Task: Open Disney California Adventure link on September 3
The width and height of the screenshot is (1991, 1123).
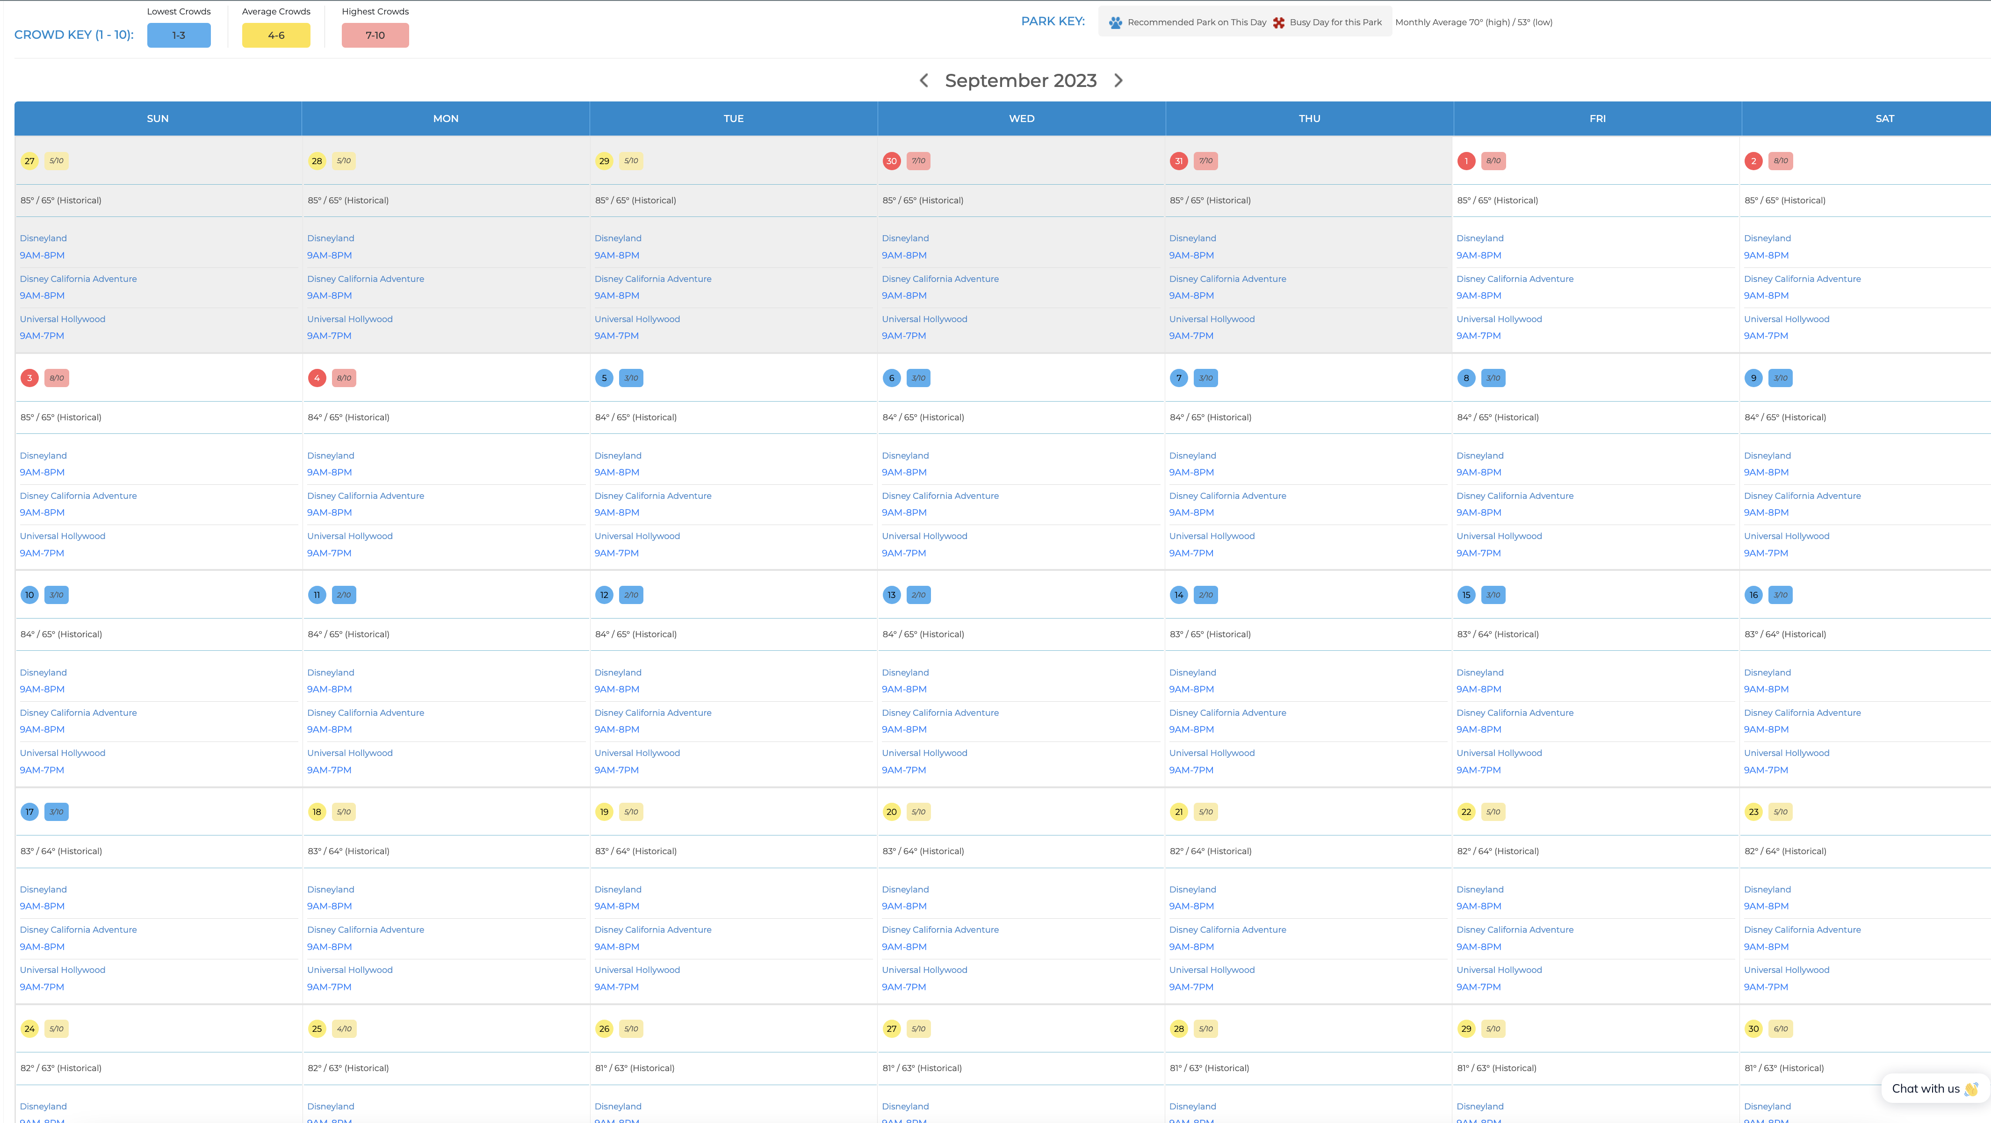Action: pyautogui.click(x=78, y=496)
